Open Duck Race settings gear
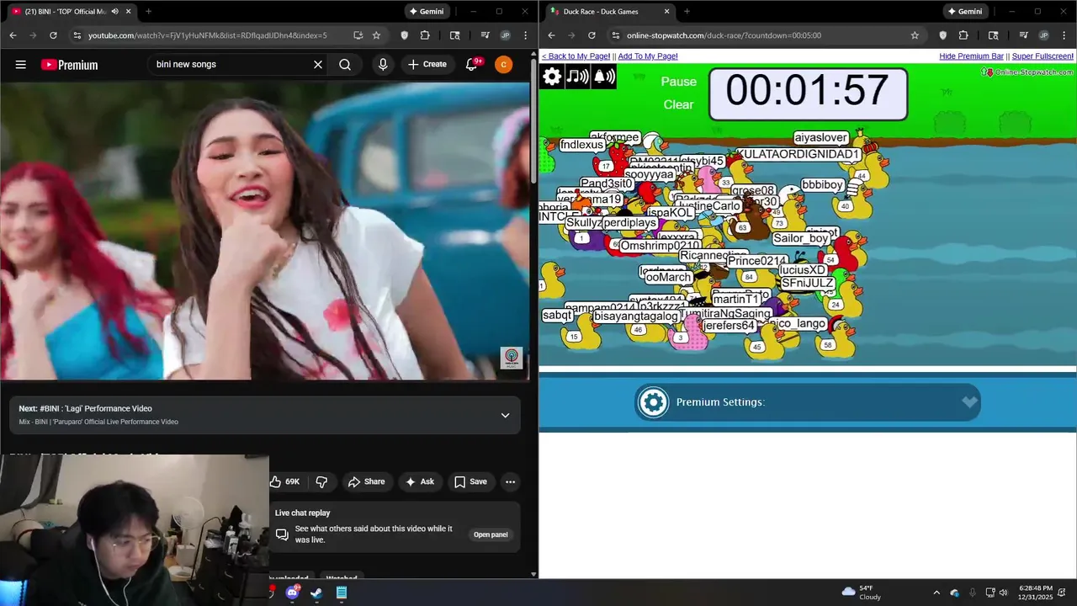This screenshot has width=1077, height=606. 552,77
